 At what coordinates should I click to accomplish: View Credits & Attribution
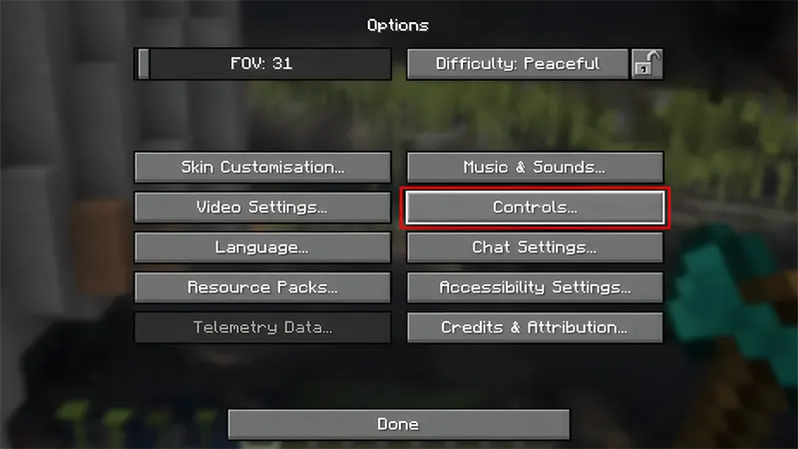pos(535,327)
